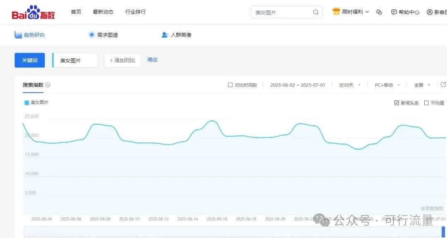
Task: Click the 人群画像 person icon
Action: tap(164, 35)
